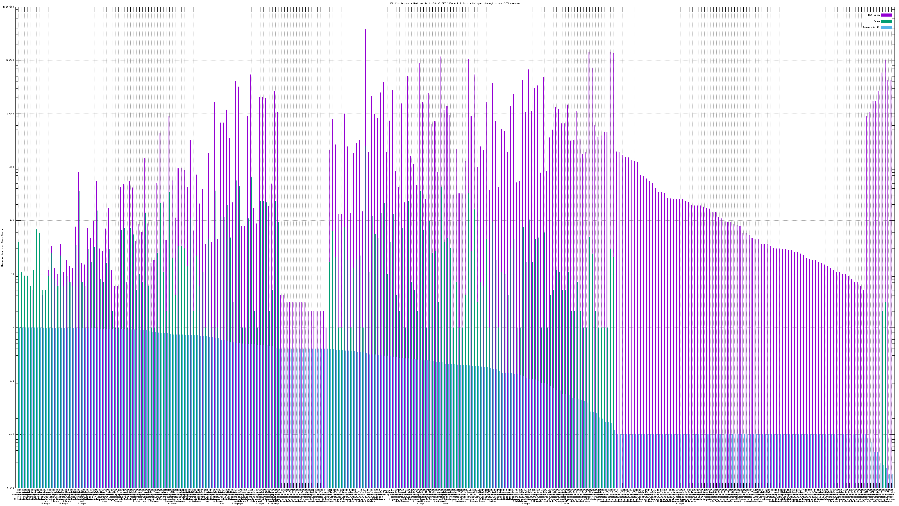
Task: Click the 1x10^(6) y-axis tick label
Action: tap(8, 7)
